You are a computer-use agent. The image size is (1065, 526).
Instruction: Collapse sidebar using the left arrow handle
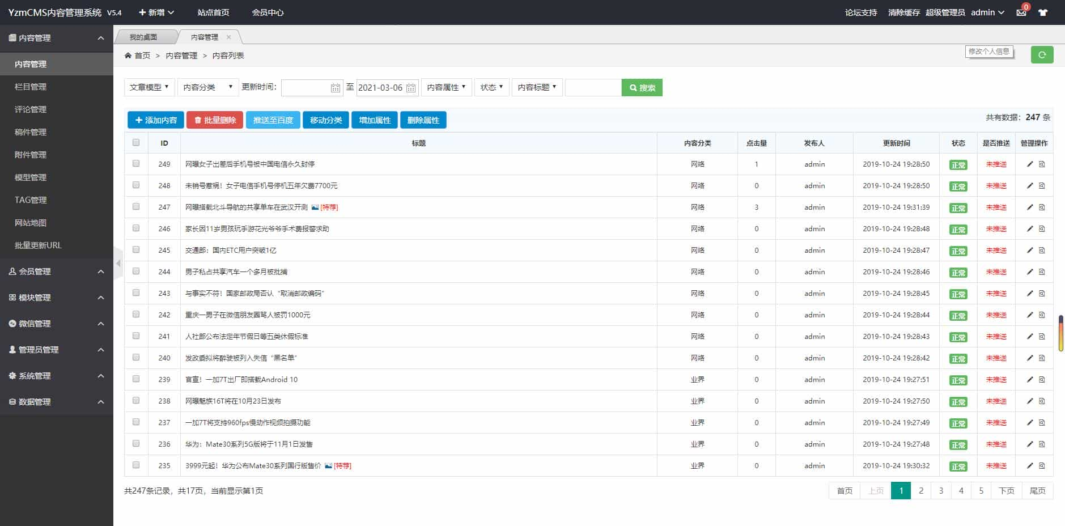click(x=118, y=264)
